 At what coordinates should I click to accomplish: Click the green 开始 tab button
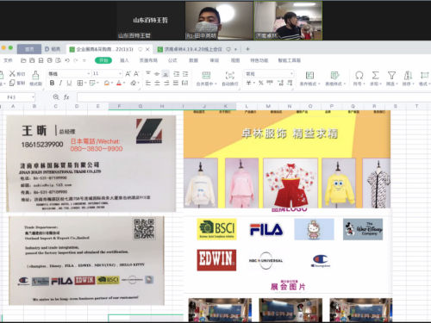(x=103, y=60)
